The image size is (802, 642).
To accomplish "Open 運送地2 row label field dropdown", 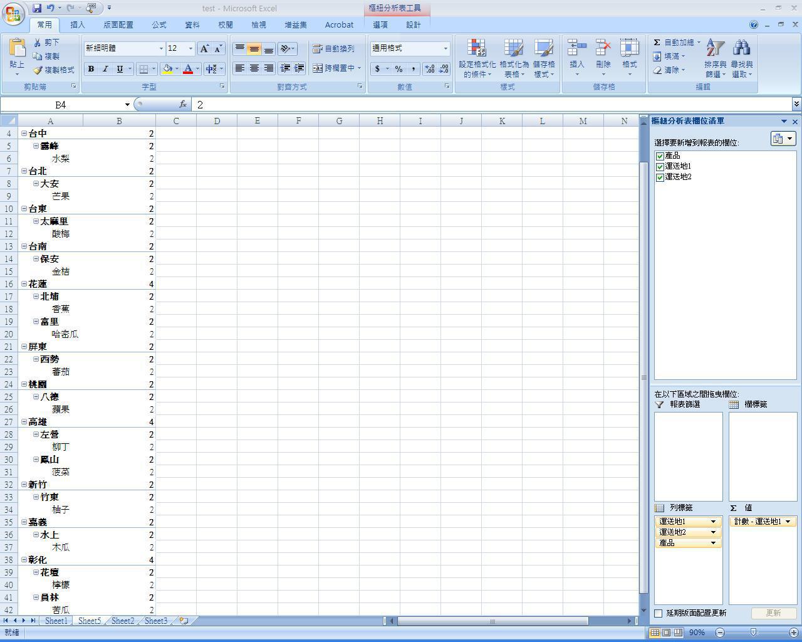I will pos(713,532).
